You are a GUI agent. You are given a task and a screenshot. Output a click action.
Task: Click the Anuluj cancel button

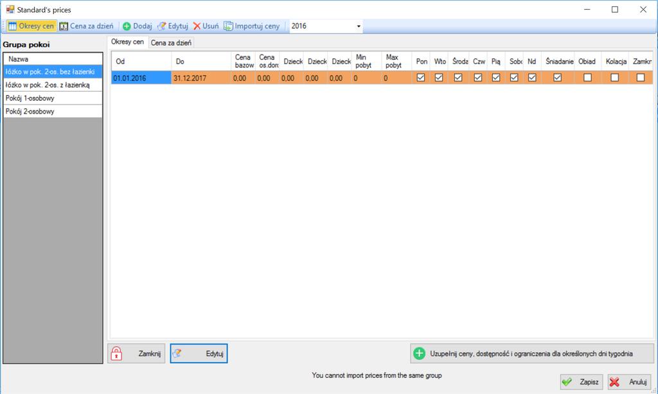(x=630, y=382)
